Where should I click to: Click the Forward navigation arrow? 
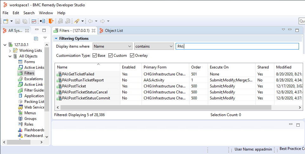[102, 21]
